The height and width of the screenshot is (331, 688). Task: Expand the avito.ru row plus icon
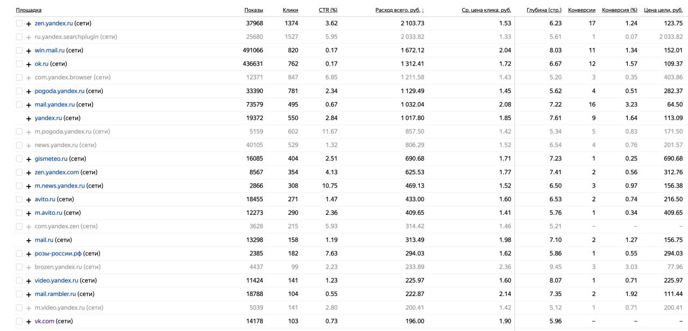[28, 199]
